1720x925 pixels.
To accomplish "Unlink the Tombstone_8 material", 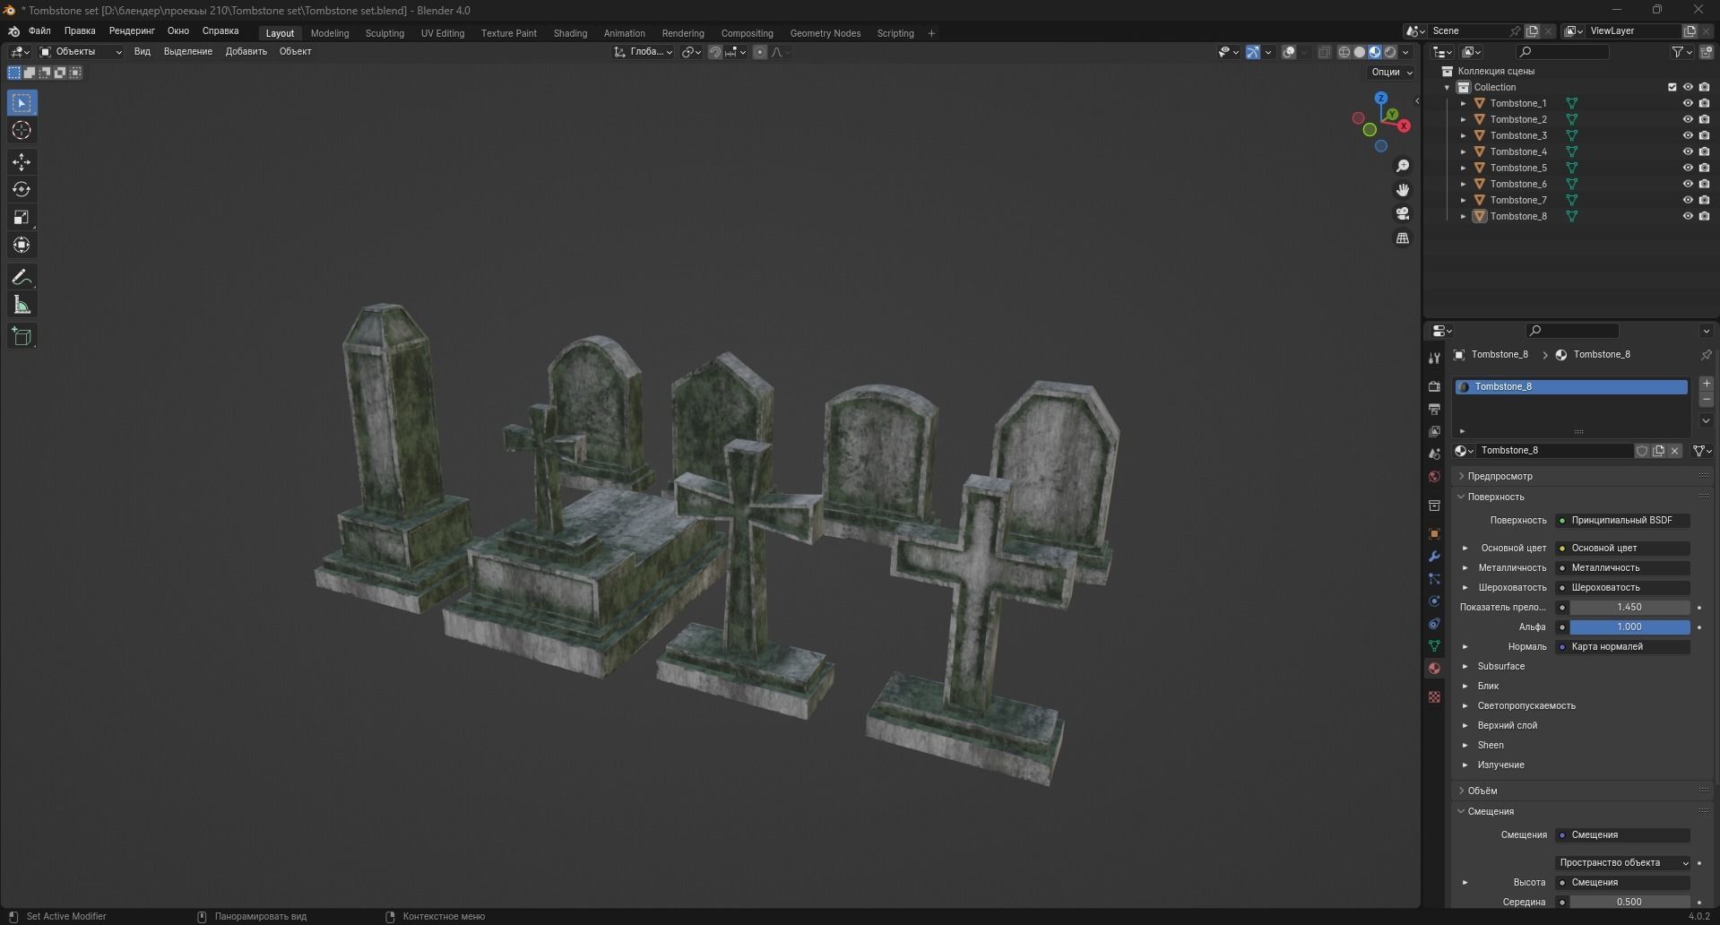I will pos(1674,451).
